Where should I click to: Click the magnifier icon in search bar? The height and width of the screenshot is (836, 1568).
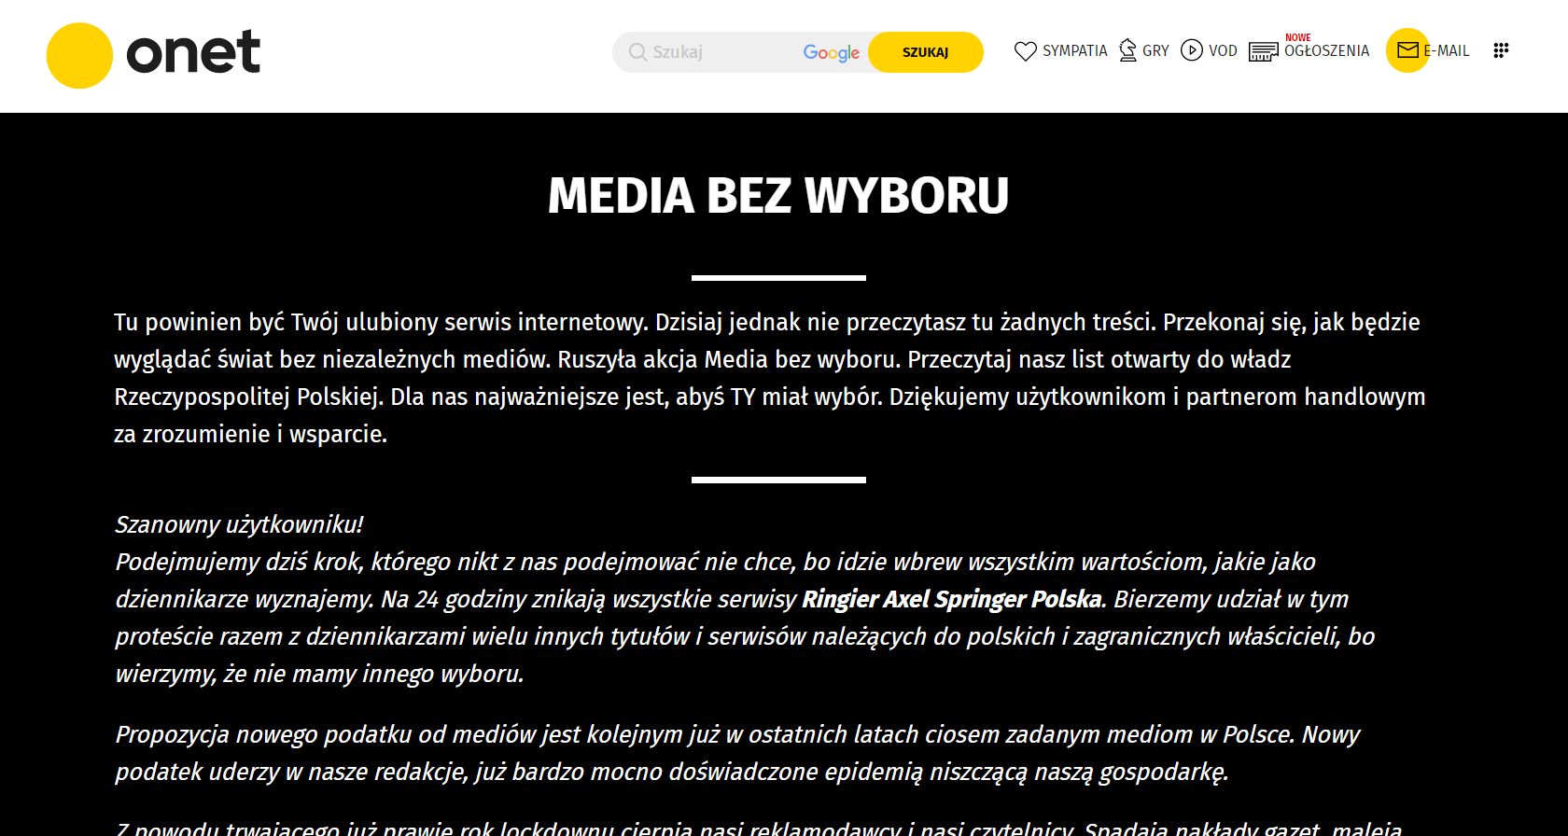point(637,52)
